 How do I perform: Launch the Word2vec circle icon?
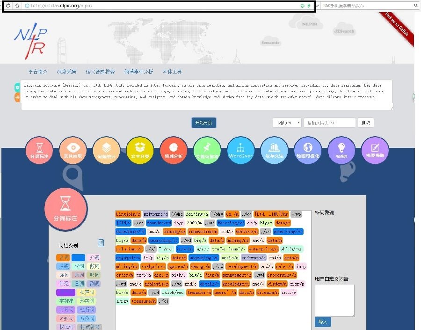point(240,150)
